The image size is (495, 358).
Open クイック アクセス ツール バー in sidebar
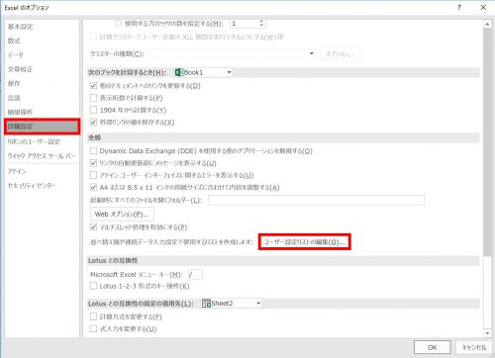coord(42,155)
